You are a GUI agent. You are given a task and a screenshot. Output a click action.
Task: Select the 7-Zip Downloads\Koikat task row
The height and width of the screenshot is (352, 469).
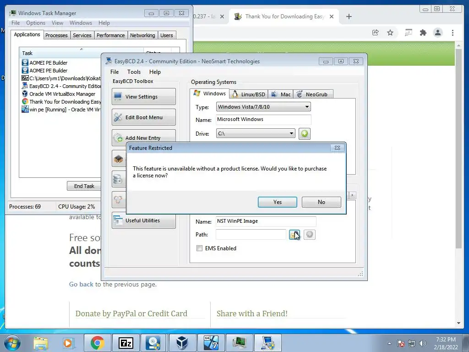[x=61, y=78]
